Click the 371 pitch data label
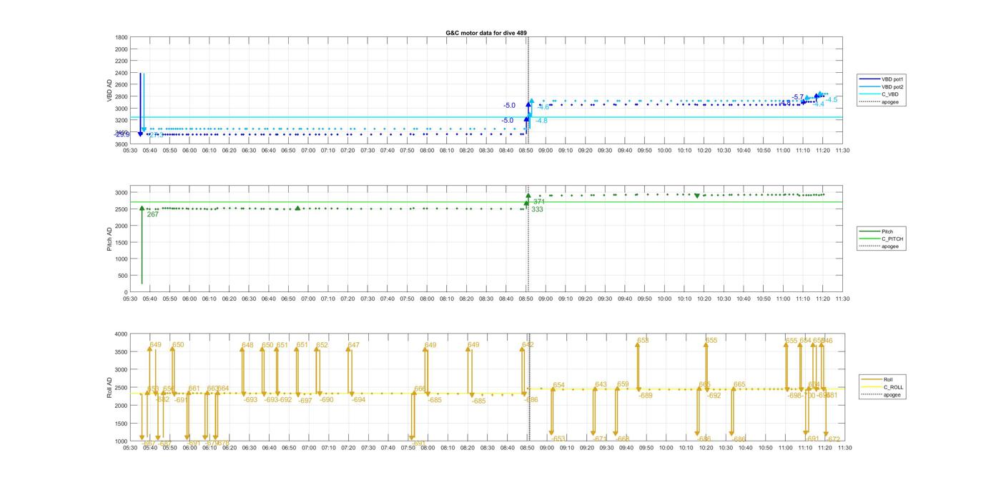 coord(539,201)
